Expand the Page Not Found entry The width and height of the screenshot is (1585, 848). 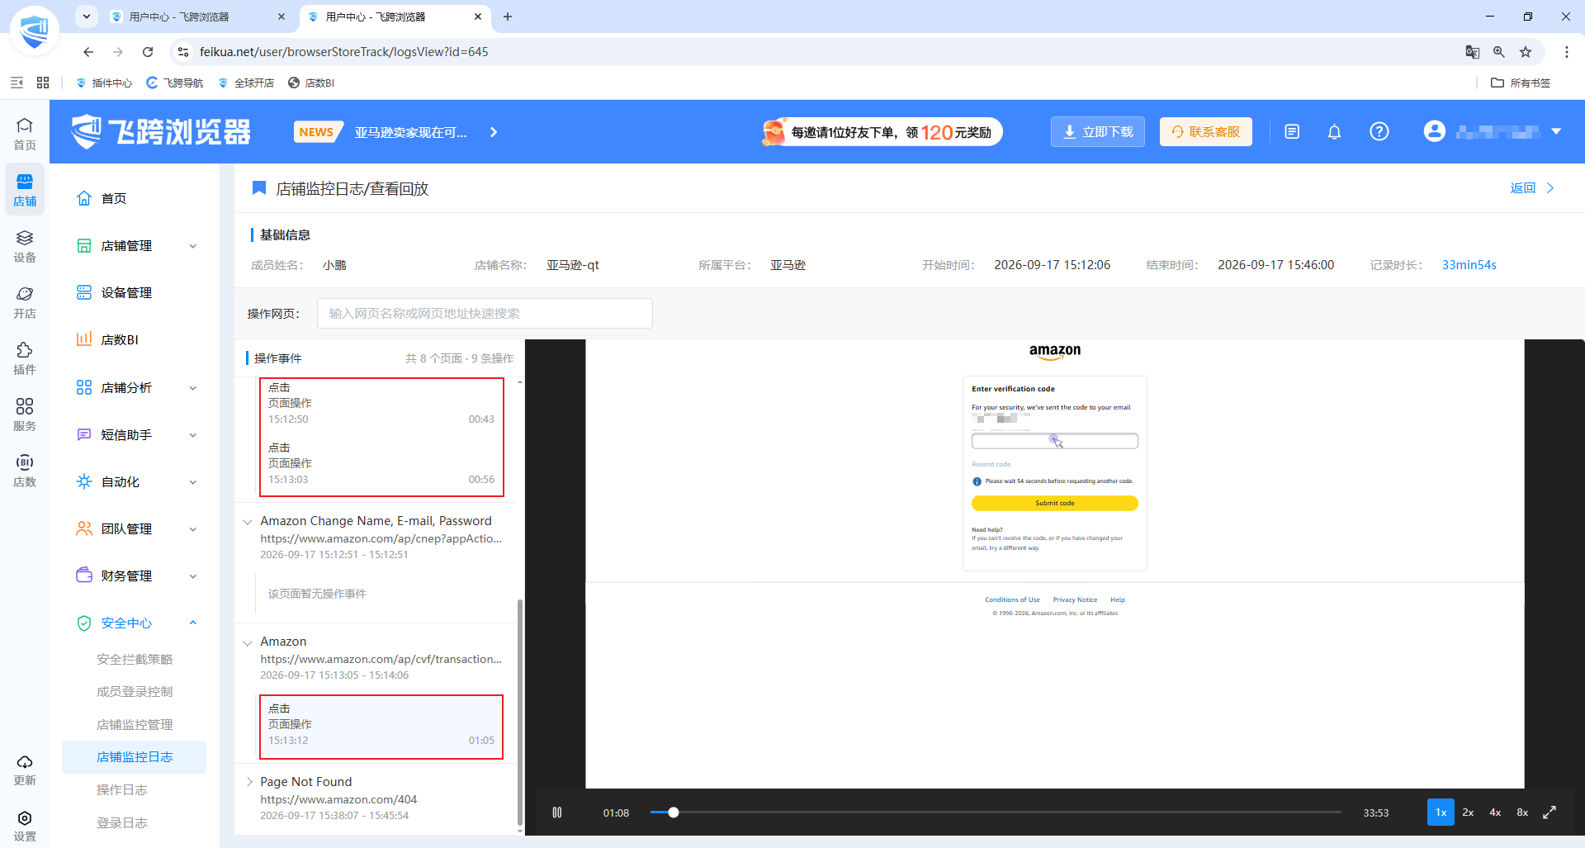point(248,782)
